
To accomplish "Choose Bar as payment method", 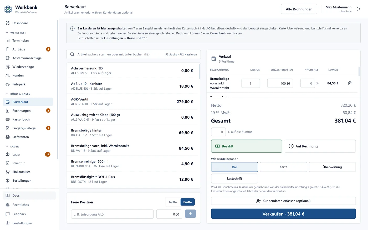I will [x=234, y=167].
